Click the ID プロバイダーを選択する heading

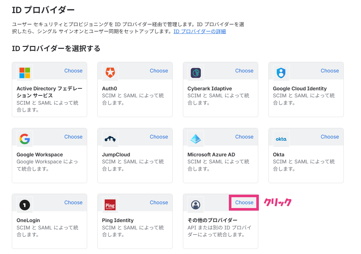click(x=56, y=49)
